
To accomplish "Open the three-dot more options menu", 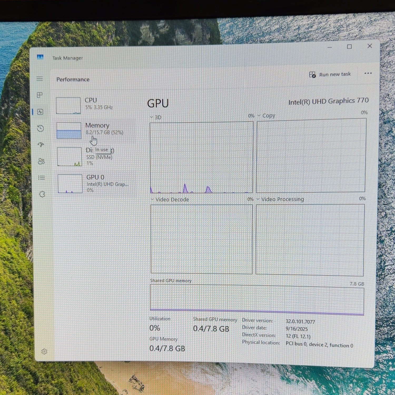I will pos(368,73).
